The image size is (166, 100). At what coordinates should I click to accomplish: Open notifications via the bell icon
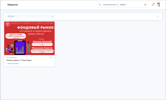coord(153,5)
